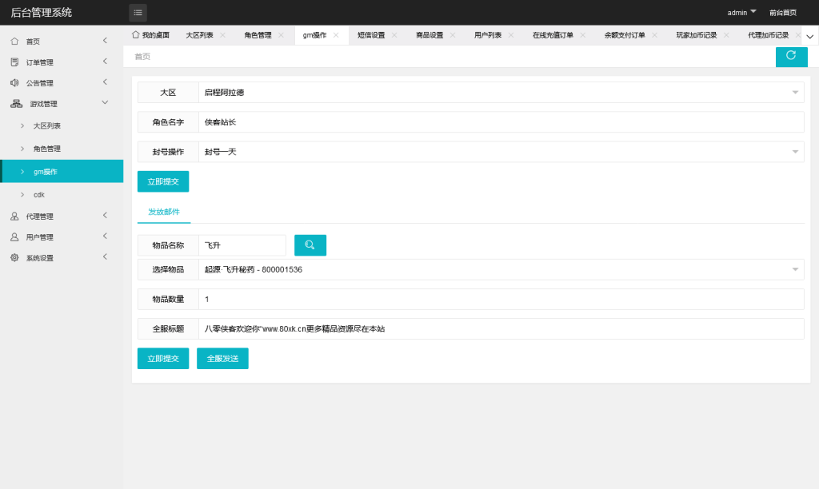Click inside the 角色名字 input field
819x489 pixels.
[x=400, y=121]
